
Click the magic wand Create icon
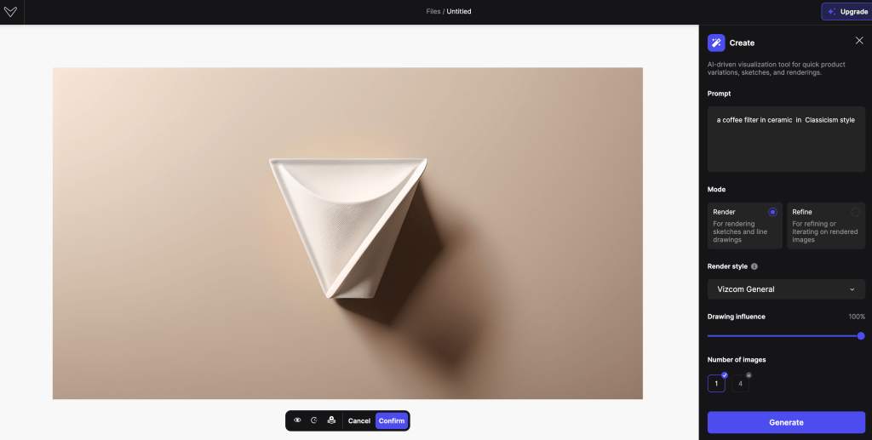pos(716,43)
